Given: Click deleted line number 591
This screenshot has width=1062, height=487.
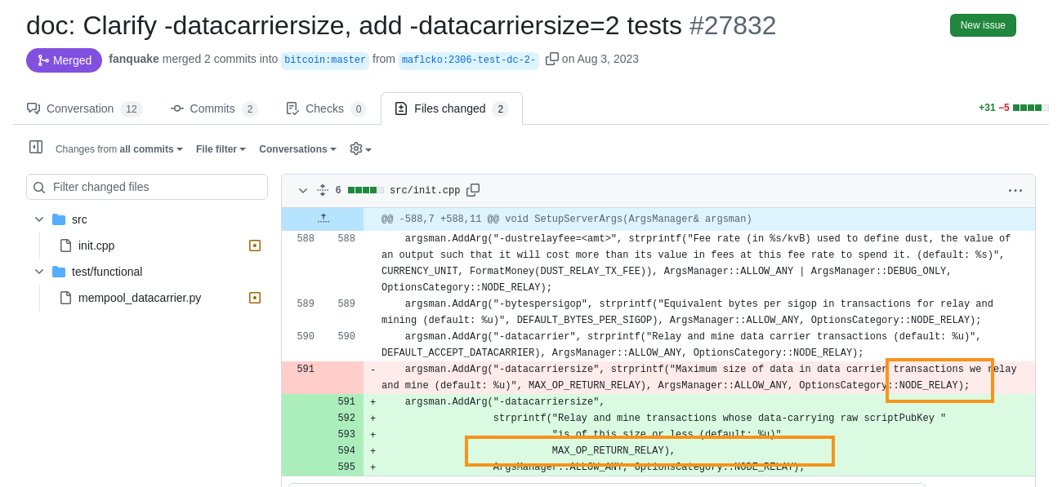Looking at the screenshot, I should 306,370.
